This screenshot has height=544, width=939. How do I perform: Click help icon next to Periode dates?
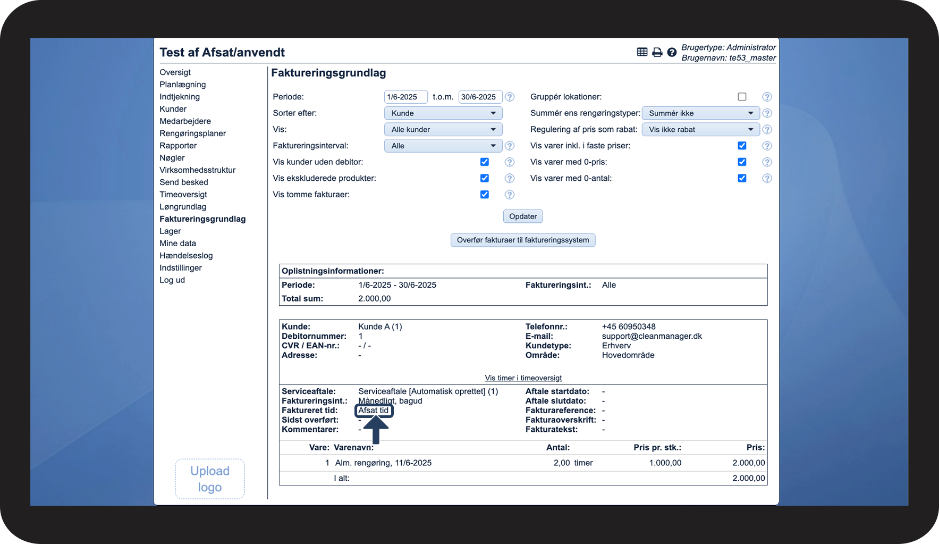[x=509, y=97]
